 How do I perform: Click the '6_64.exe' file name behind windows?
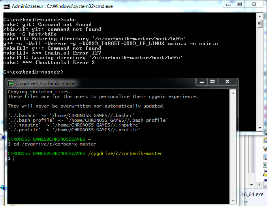pos(254,195)
